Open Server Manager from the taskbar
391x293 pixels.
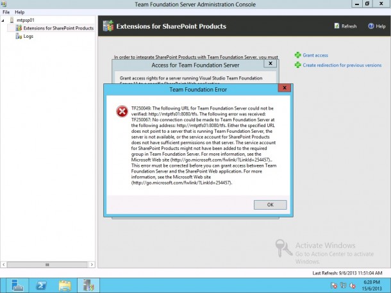pyautogui.click(x=17, y=285)
